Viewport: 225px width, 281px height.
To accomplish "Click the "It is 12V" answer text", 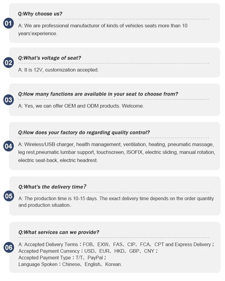I will coord(58,70).
